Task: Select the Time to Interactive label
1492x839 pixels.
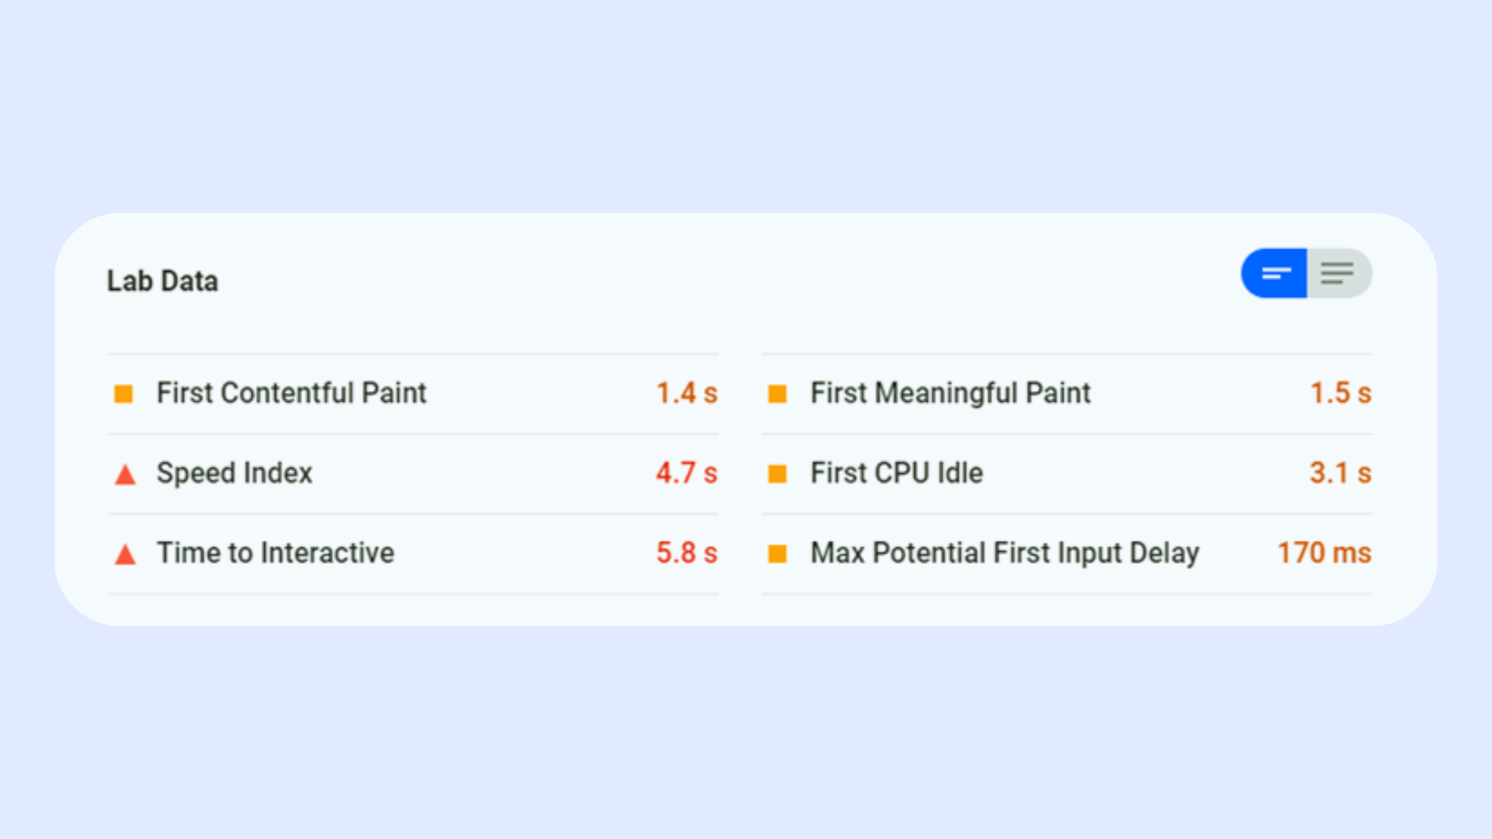Action: coord(275,553)
